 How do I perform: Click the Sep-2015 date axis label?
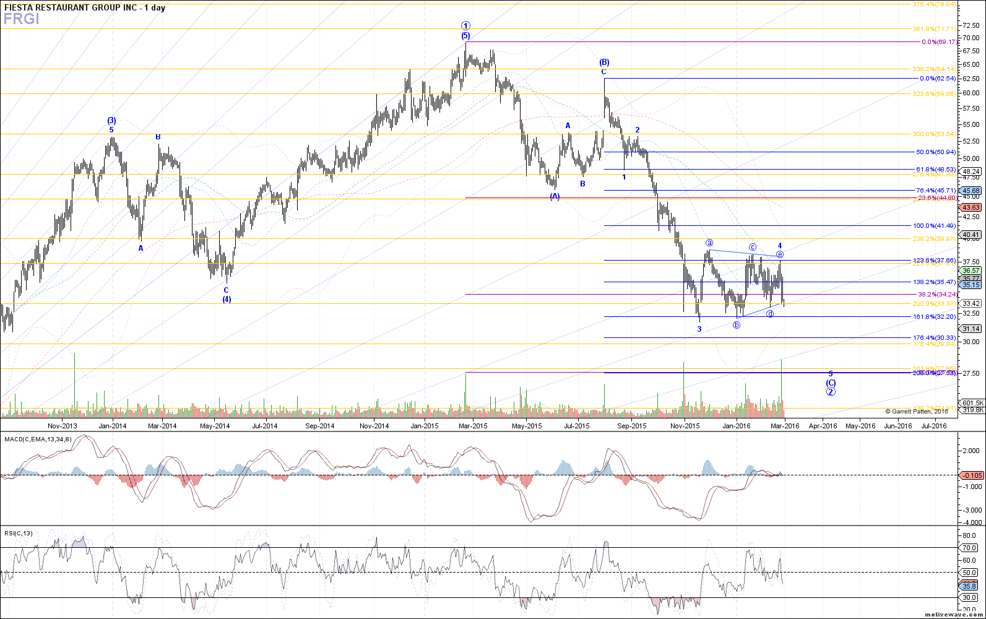pos(632,426)
